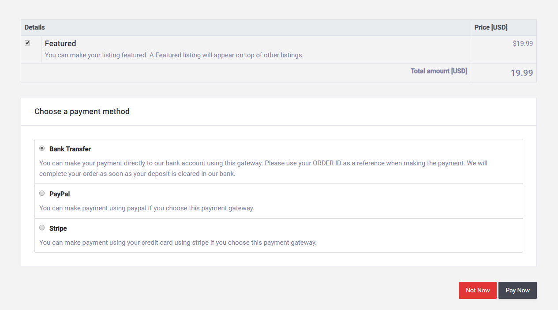Click the Bank Transfer label text
This screenshot has height=310, width=558.
coord(70,149)
